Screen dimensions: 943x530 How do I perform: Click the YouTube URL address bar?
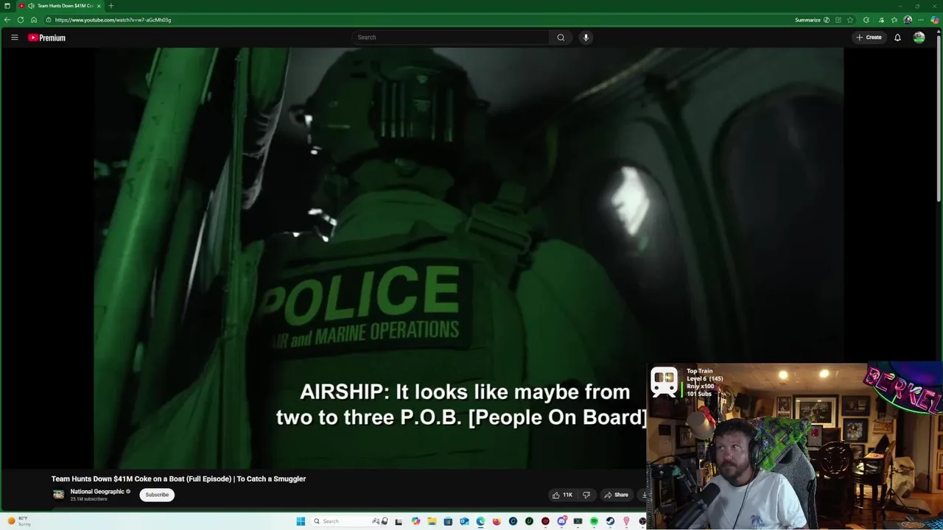pos(420,20)
